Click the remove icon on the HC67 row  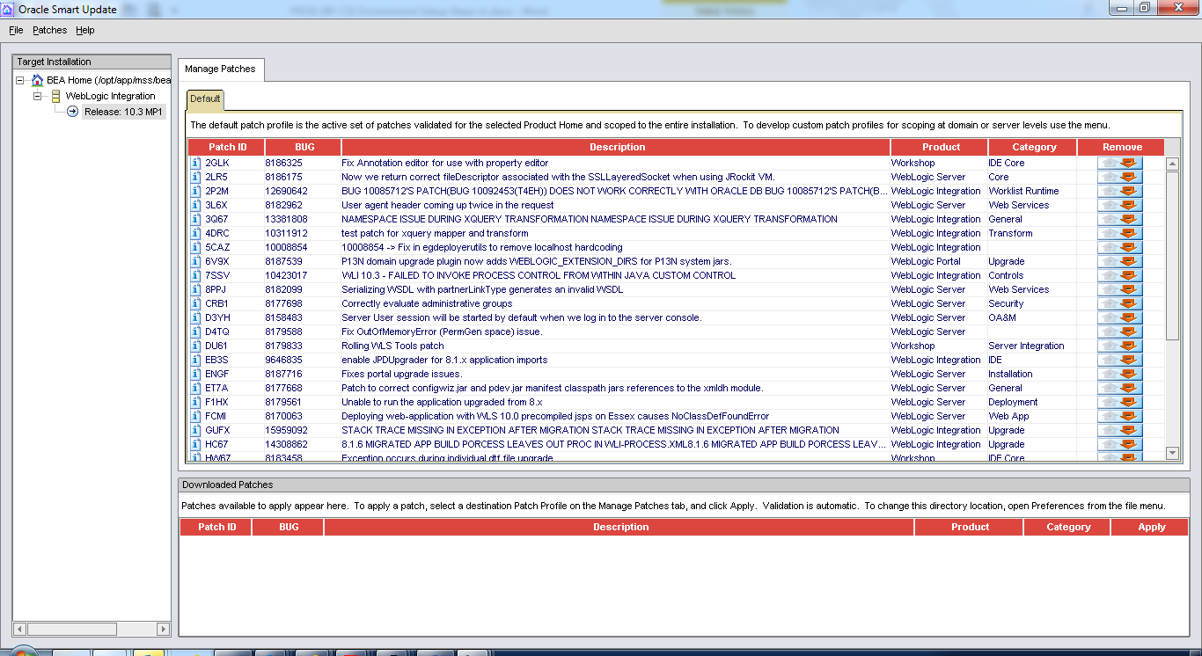1118,444
